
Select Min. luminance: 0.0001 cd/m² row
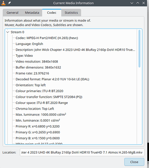pos(38,121)
